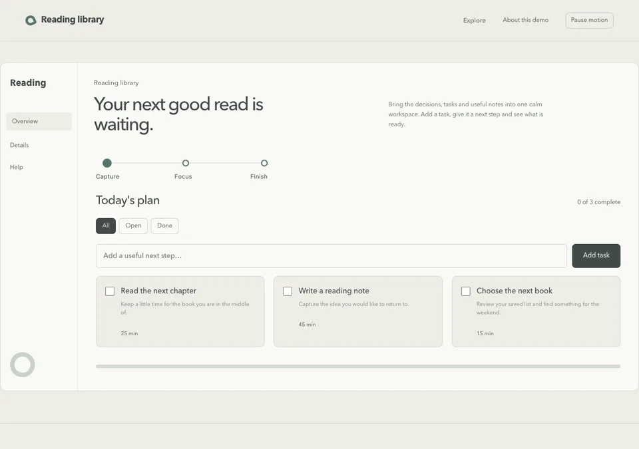
Task: Open the Overview sidebar item
Action: point(39,122)
